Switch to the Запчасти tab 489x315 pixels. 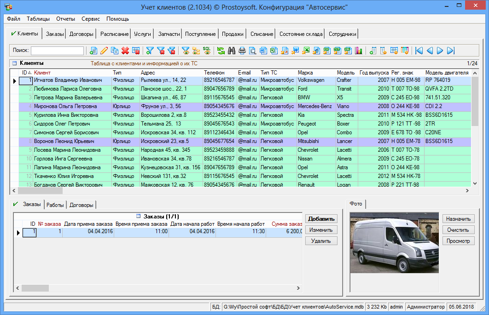pyautogui.click(x=169, y=34)
